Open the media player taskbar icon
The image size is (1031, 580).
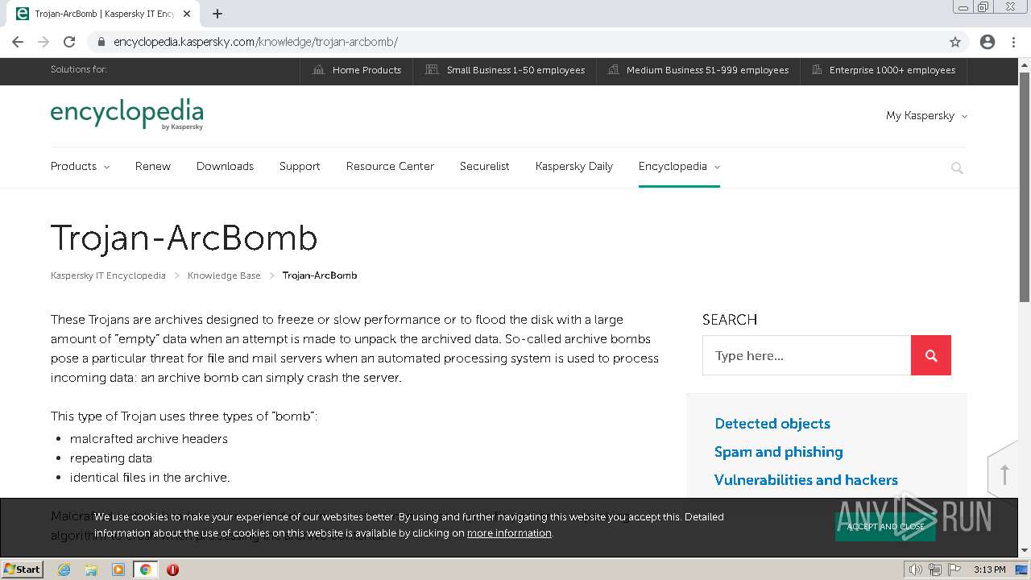pyautogui.click(x=118, y=570)
